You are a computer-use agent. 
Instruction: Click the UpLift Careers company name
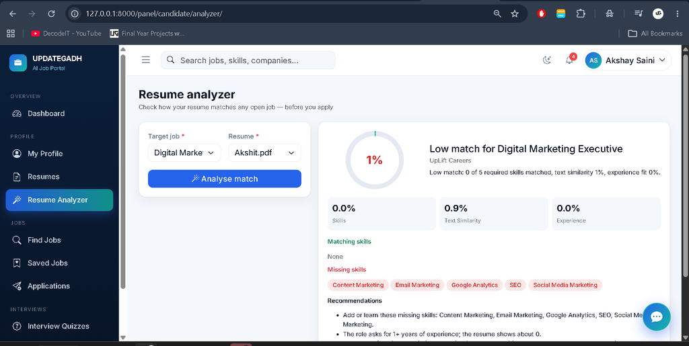click(449, 161)
